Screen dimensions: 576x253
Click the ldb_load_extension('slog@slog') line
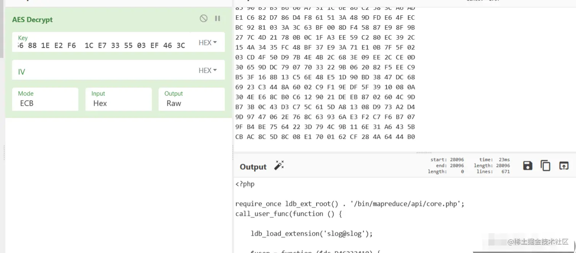click(x=312, y=234)
